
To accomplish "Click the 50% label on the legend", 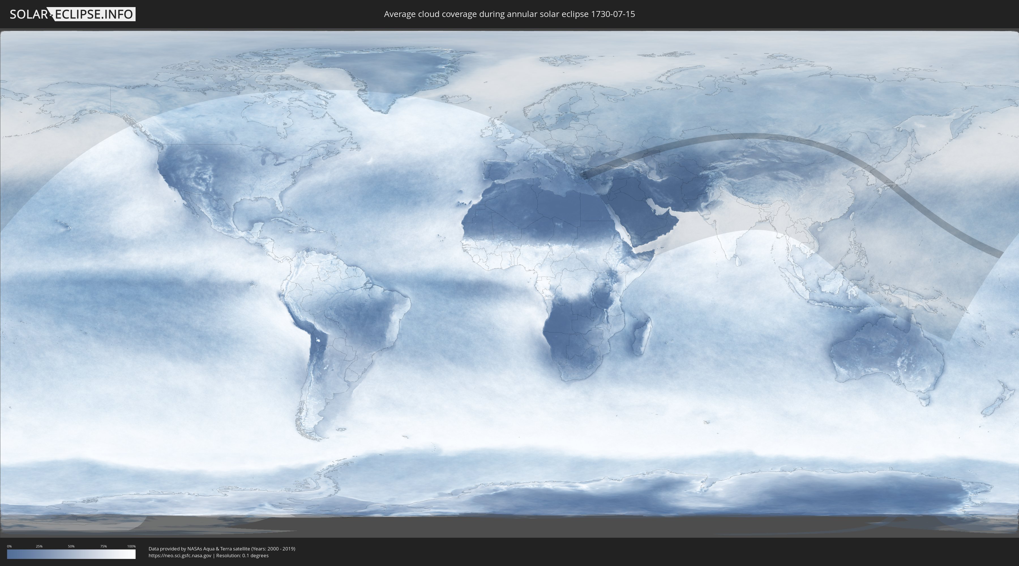I will coord(71,546).
